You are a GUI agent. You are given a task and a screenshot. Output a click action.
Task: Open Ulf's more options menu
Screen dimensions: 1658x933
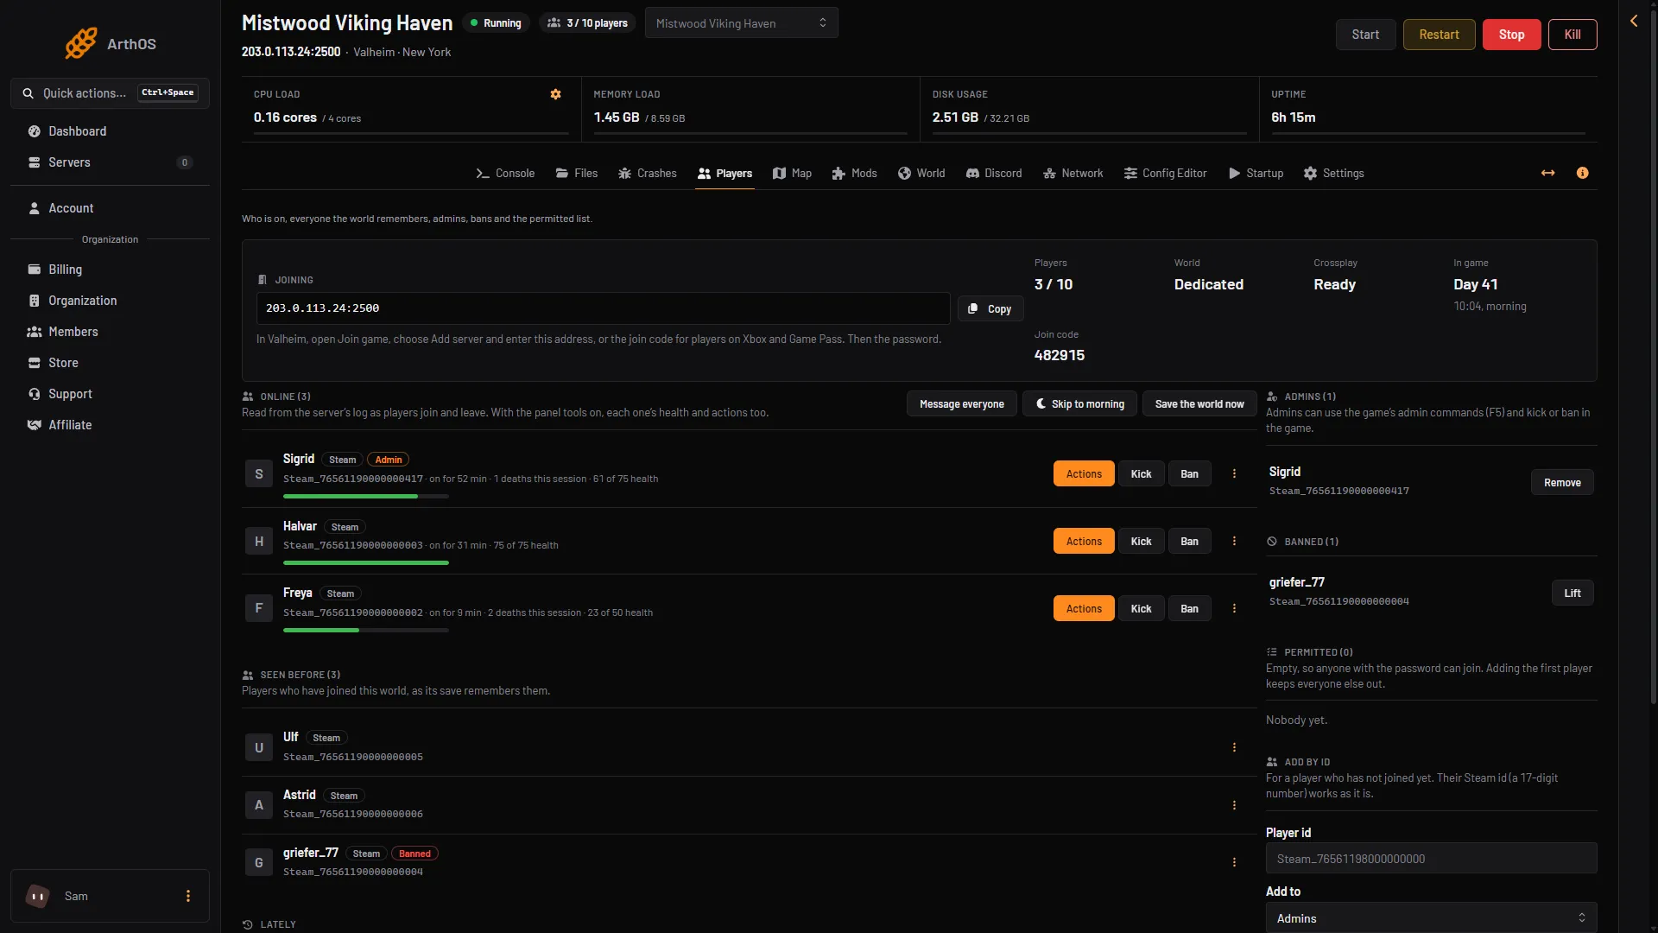(1234, 747)
